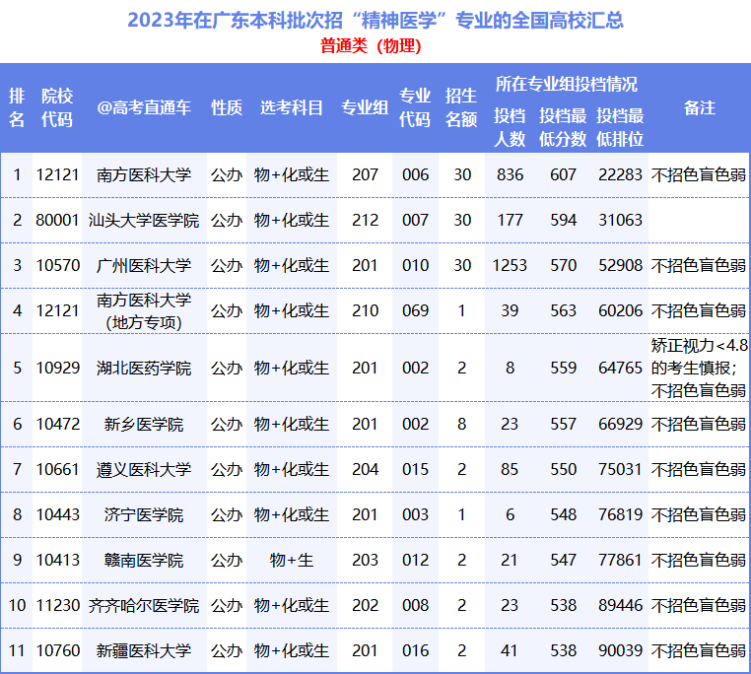Click the school code '10661'
This screenshot has height=674, width=751.
tap(57, 469)
